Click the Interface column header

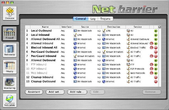[x=66, y=27]
